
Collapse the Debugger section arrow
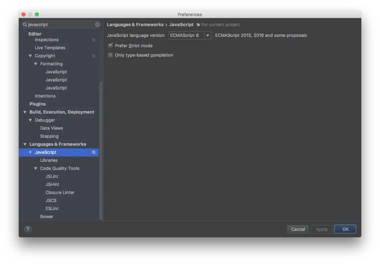[30, 120]
